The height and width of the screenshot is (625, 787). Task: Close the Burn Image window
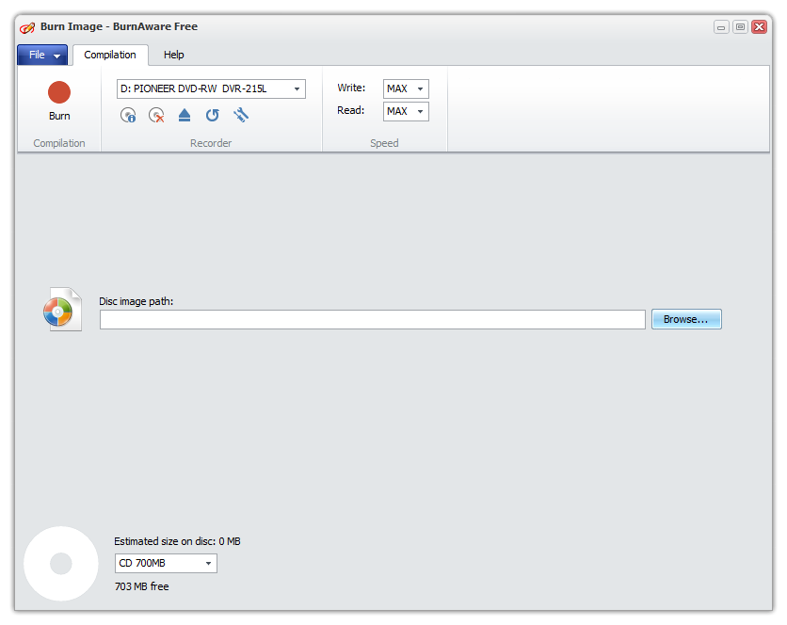coord(760,27)
